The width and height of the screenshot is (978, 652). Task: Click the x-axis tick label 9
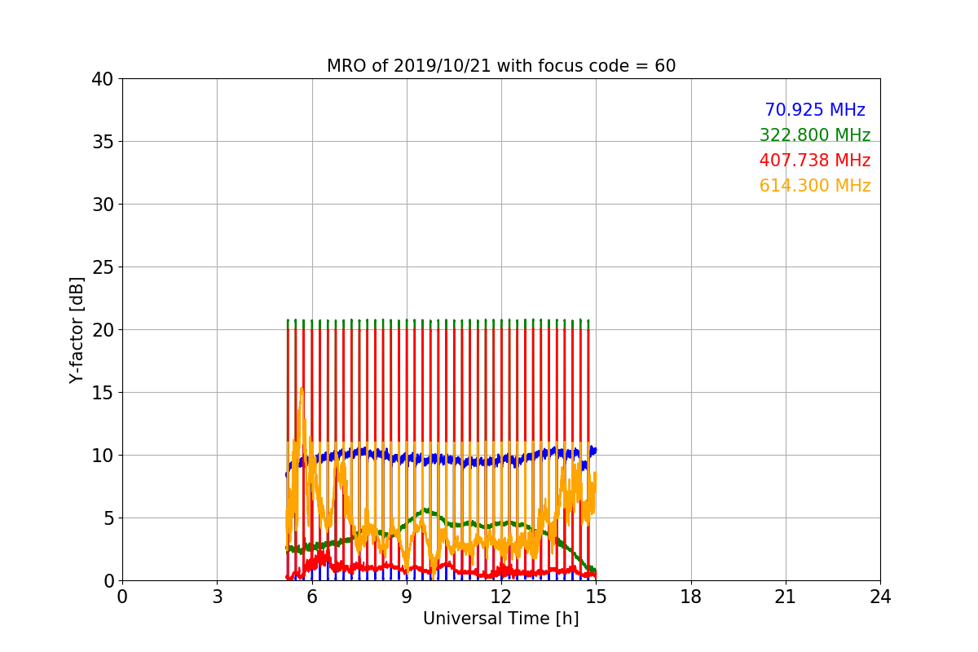click(407, 597)
